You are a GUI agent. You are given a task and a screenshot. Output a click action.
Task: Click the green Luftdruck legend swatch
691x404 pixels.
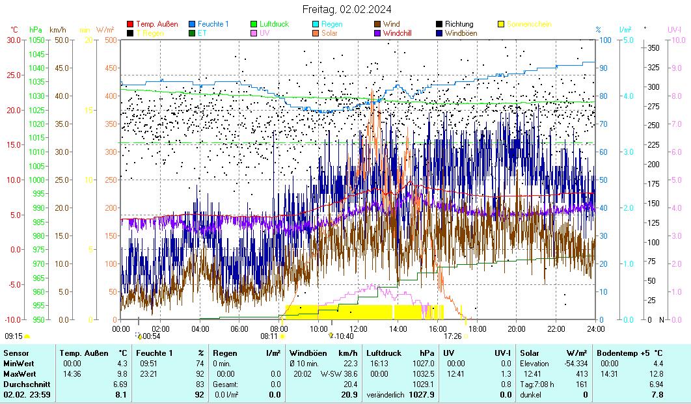click(253, 24)
